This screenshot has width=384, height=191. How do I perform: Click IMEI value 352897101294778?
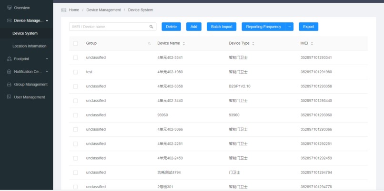tap(316, 187)
